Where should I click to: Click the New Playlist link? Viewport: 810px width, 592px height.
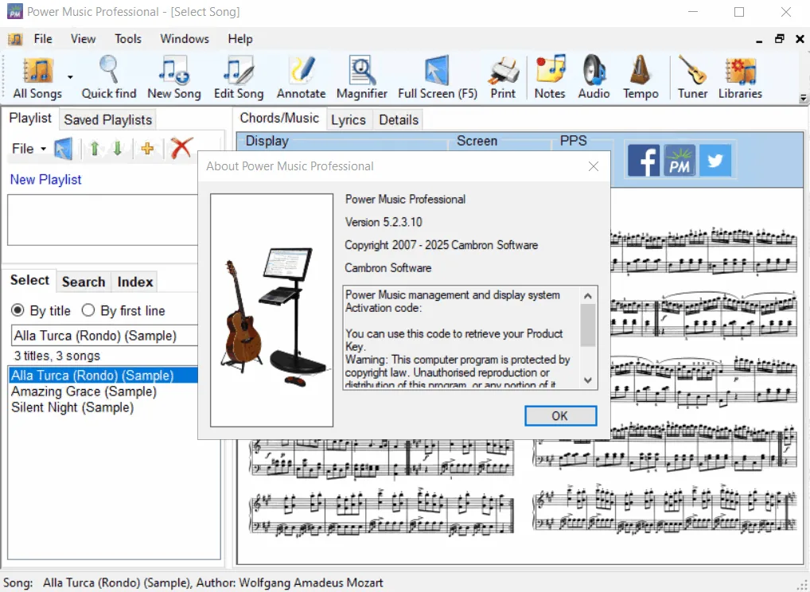coord(45,180)
